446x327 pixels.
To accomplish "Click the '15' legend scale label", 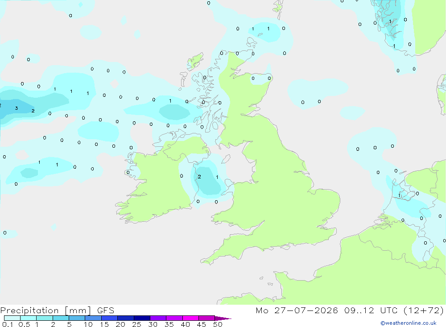I will click(x=104, y=324).
